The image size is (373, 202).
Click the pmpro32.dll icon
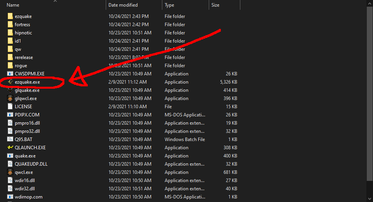pos(10,131)
